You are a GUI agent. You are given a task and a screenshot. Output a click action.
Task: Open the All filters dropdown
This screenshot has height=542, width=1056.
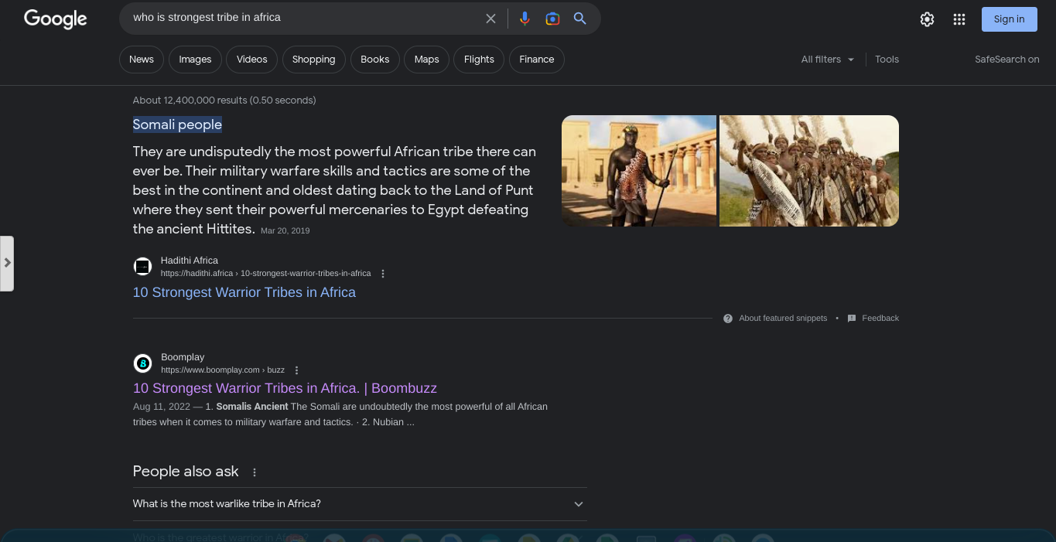click(828, 60)
